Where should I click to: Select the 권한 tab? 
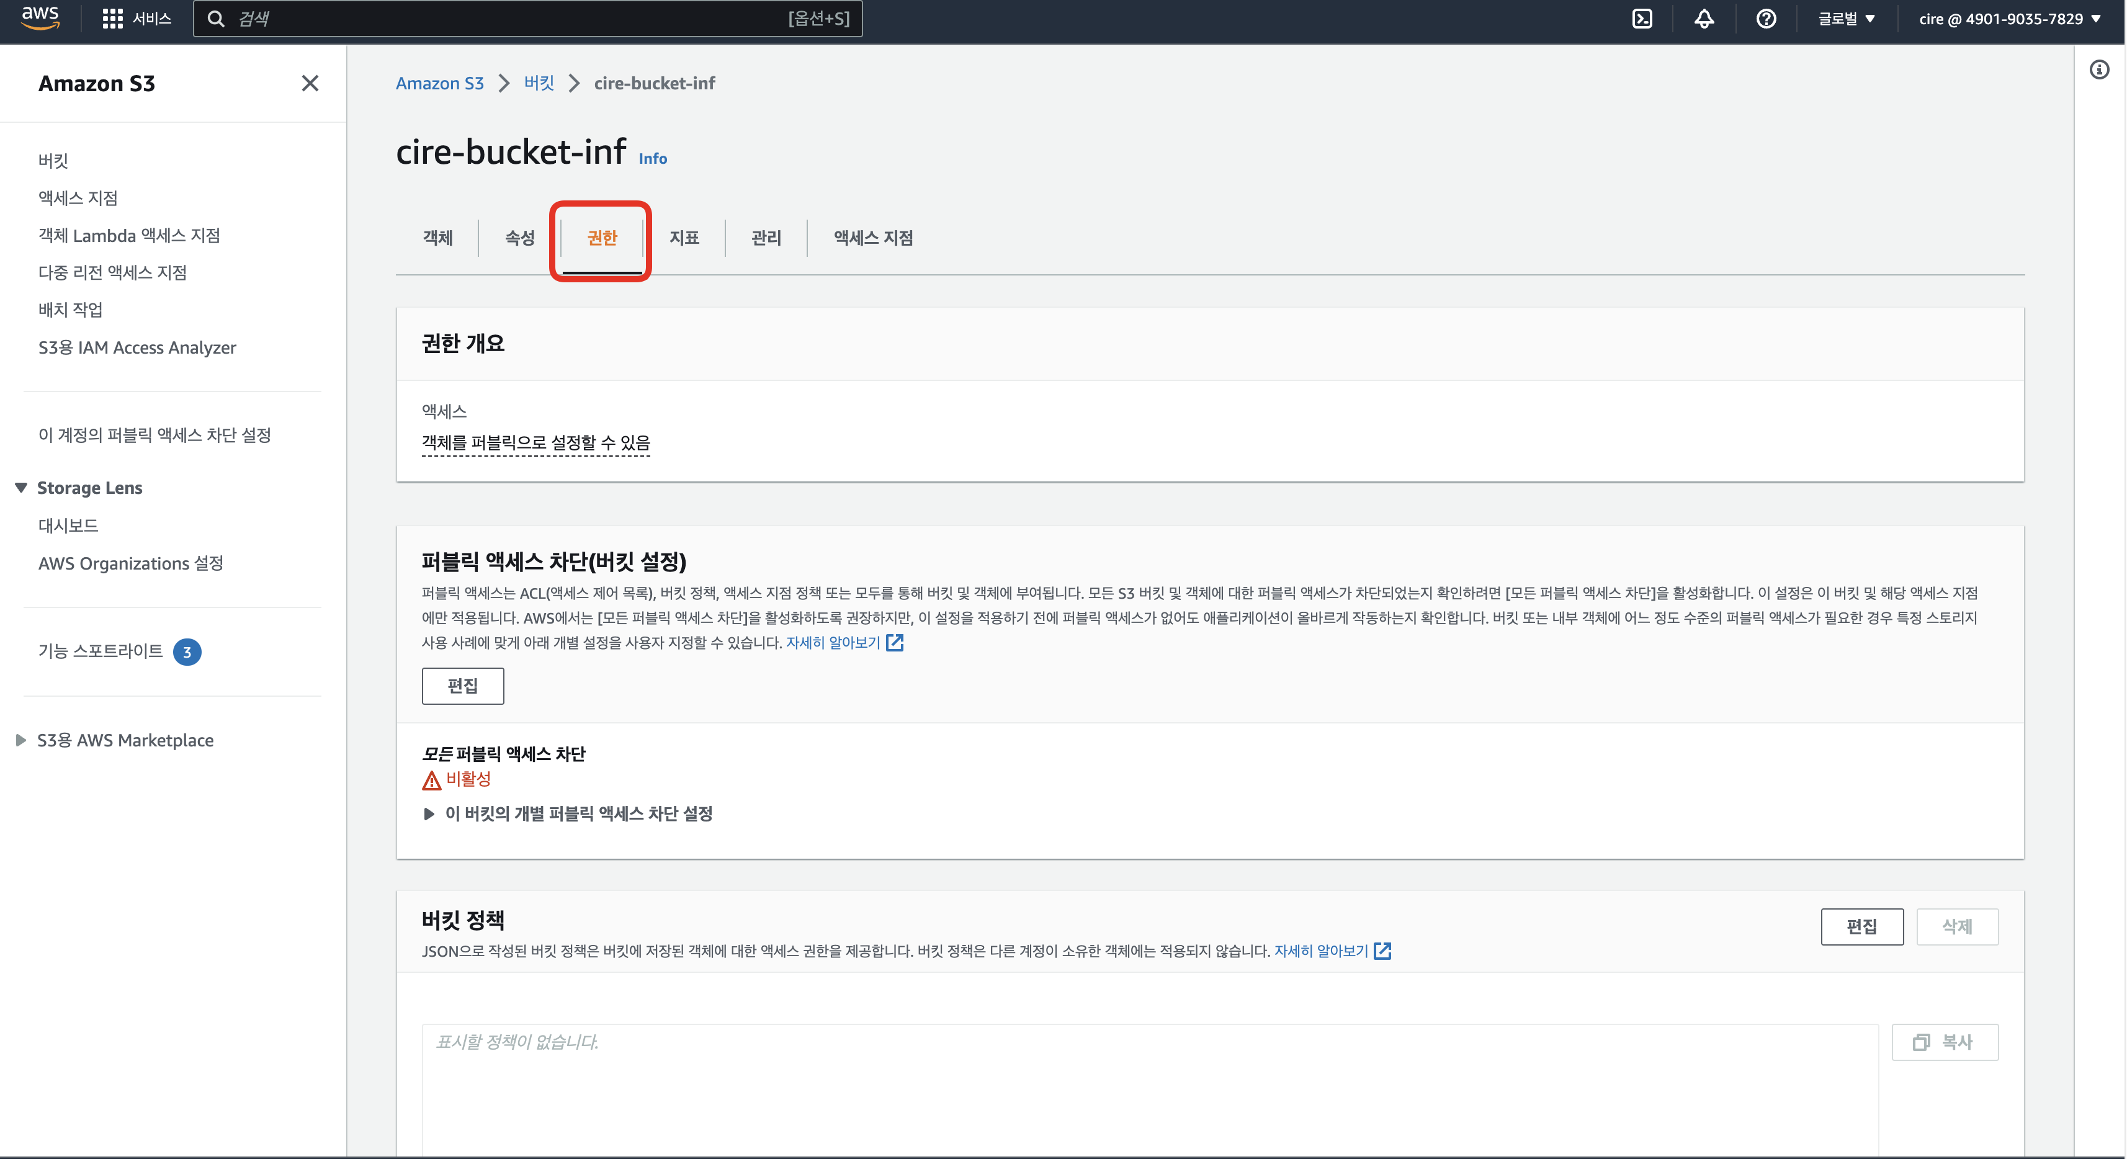pyautogui.click(x=602, y=238)
